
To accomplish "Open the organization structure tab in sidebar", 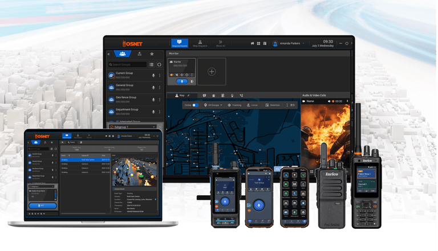I will click(x=139, y=54).
